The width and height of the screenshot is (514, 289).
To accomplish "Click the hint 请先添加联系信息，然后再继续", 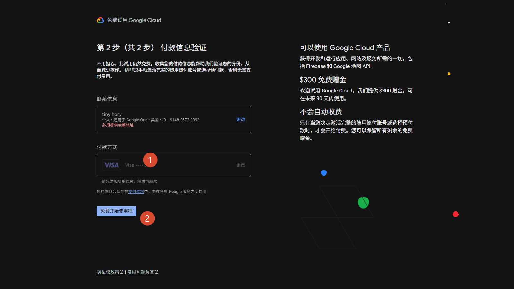I will click(129, 181).
